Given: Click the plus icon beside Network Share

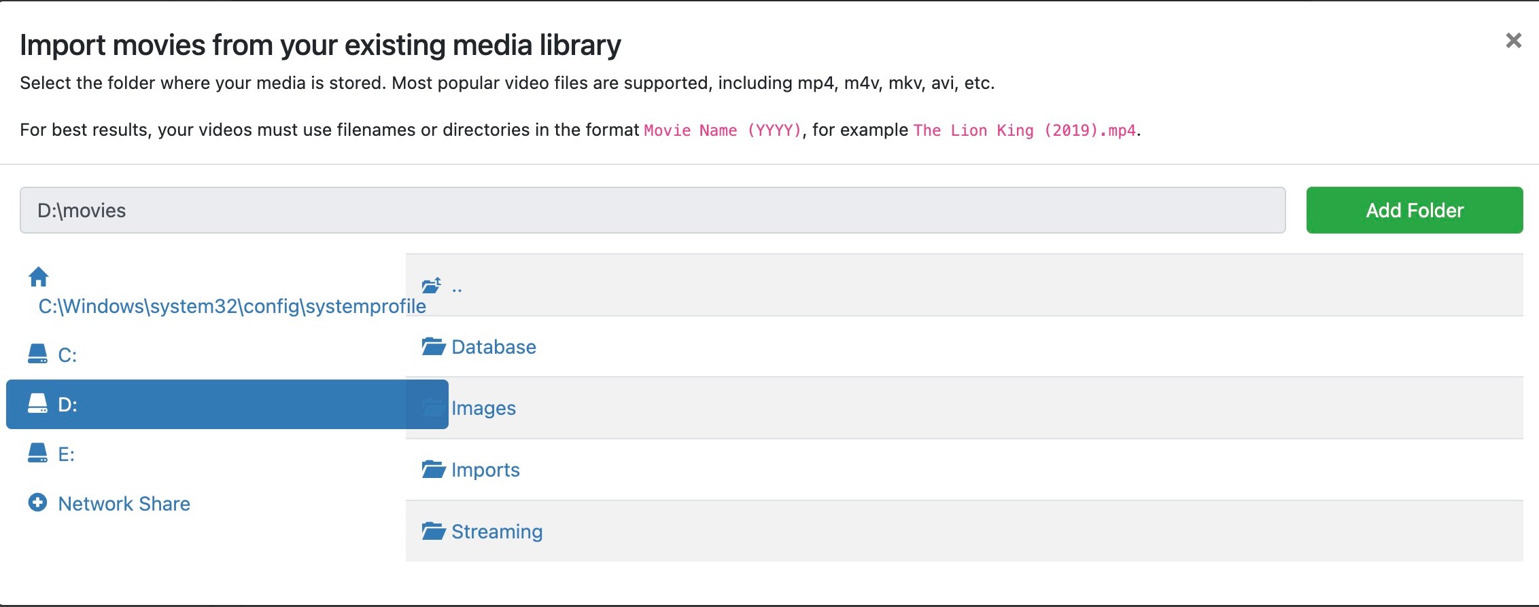Looking at the screenshot, I should (x=37, y=502).
